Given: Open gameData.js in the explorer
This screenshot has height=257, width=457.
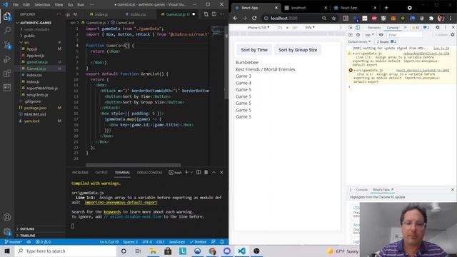Looking at the screenshot, I should click(x=37, y=62).
